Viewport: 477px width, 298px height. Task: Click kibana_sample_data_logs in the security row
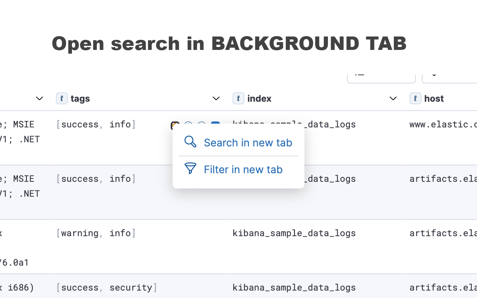click(x=294, y=288)
